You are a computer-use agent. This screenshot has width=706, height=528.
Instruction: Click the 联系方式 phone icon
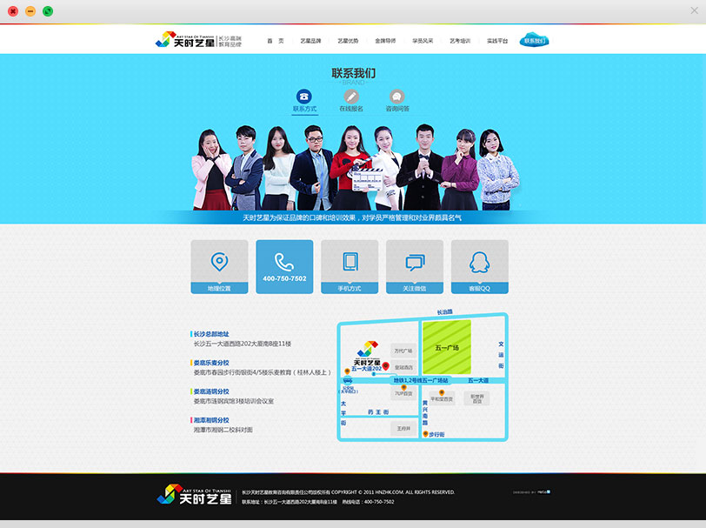(x=304, y=97)
